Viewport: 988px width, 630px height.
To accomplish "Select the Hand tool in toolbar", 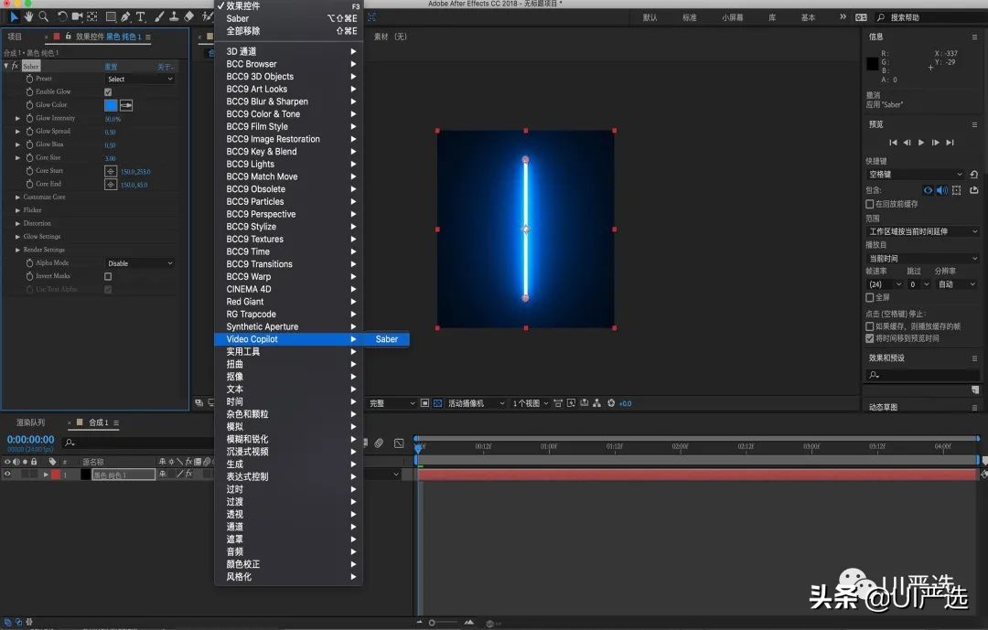I will (28, 16).
